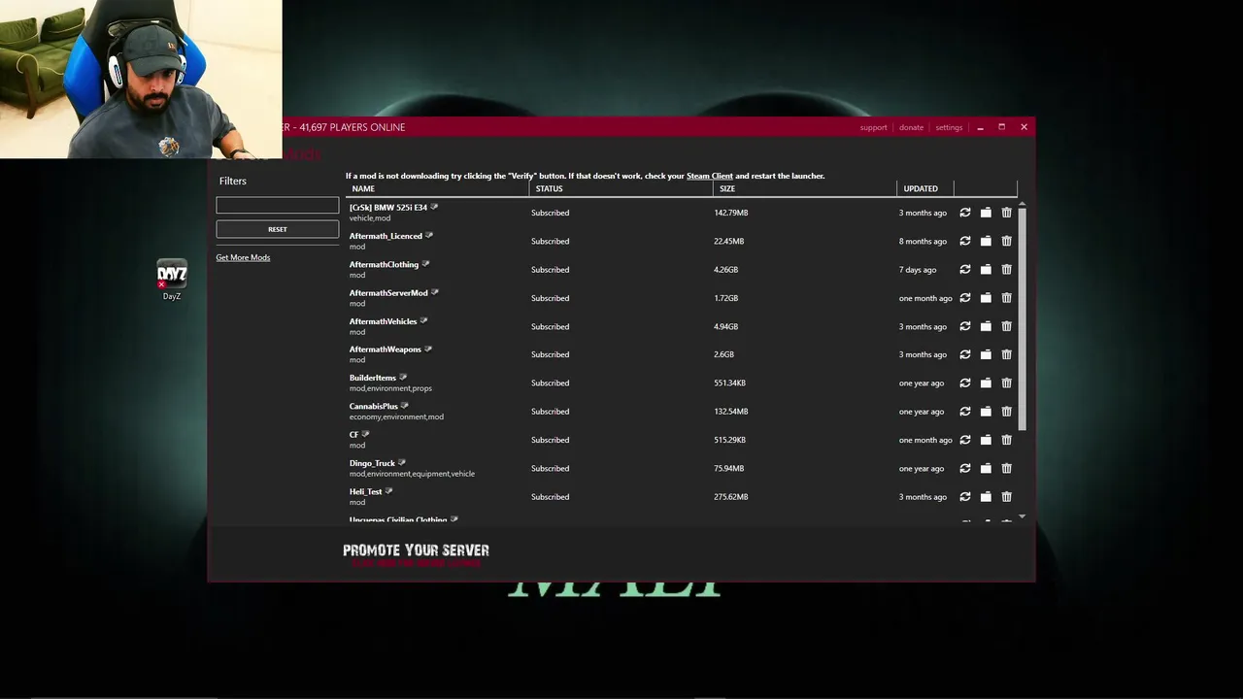The width and height of the screenshot is (1243, 699).
Task: Verify the AftermathClothing mod
Action: tap(965, 270)
